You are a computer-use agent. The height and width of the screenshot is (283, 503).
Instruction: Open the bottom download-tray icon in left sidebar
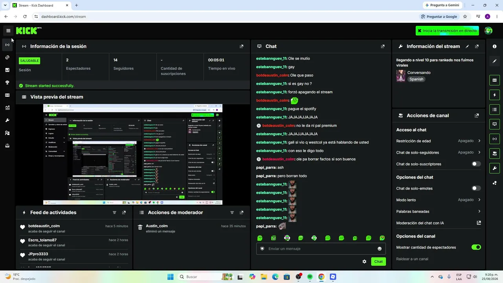point(7,145)
